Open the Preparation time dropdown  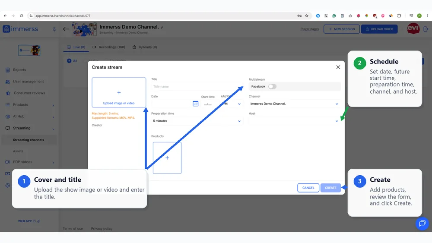click(x=197, y=121)
